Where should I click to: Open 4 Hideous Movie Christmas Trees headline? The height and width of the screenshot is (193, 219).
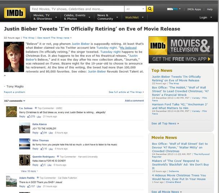(179, 177)
